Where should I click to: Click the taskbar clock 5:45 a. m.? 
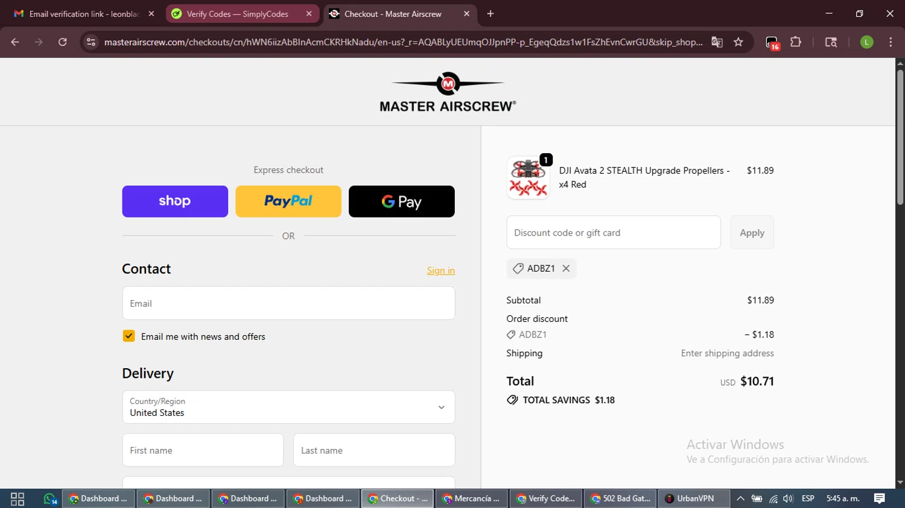click(x=843, y=498)
